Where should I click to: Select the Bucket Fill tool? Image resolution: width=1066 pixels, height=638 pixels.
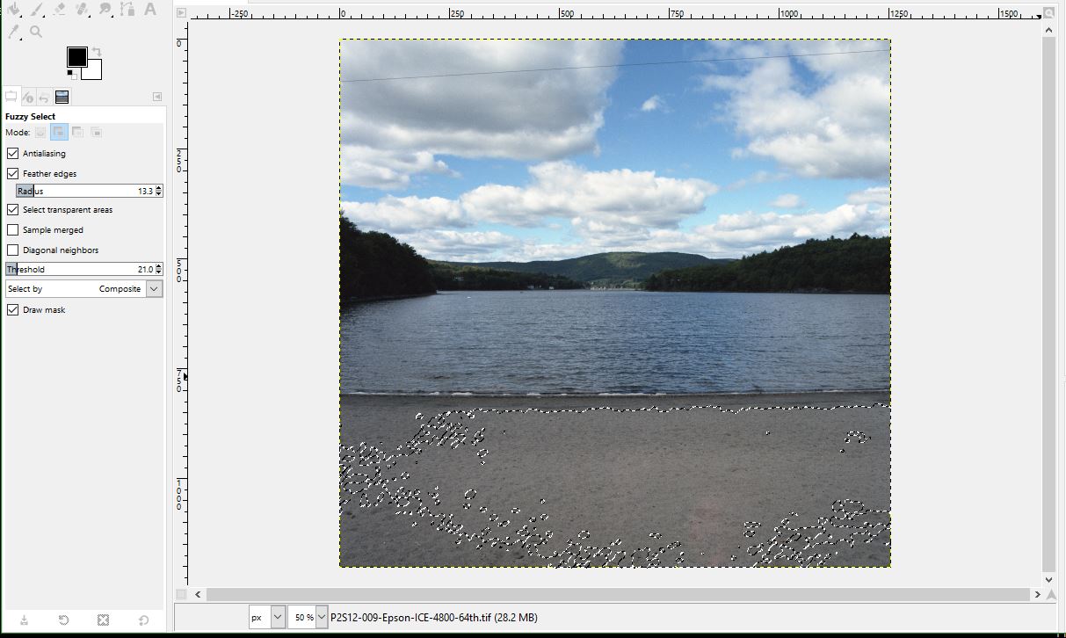click(14, 9)
